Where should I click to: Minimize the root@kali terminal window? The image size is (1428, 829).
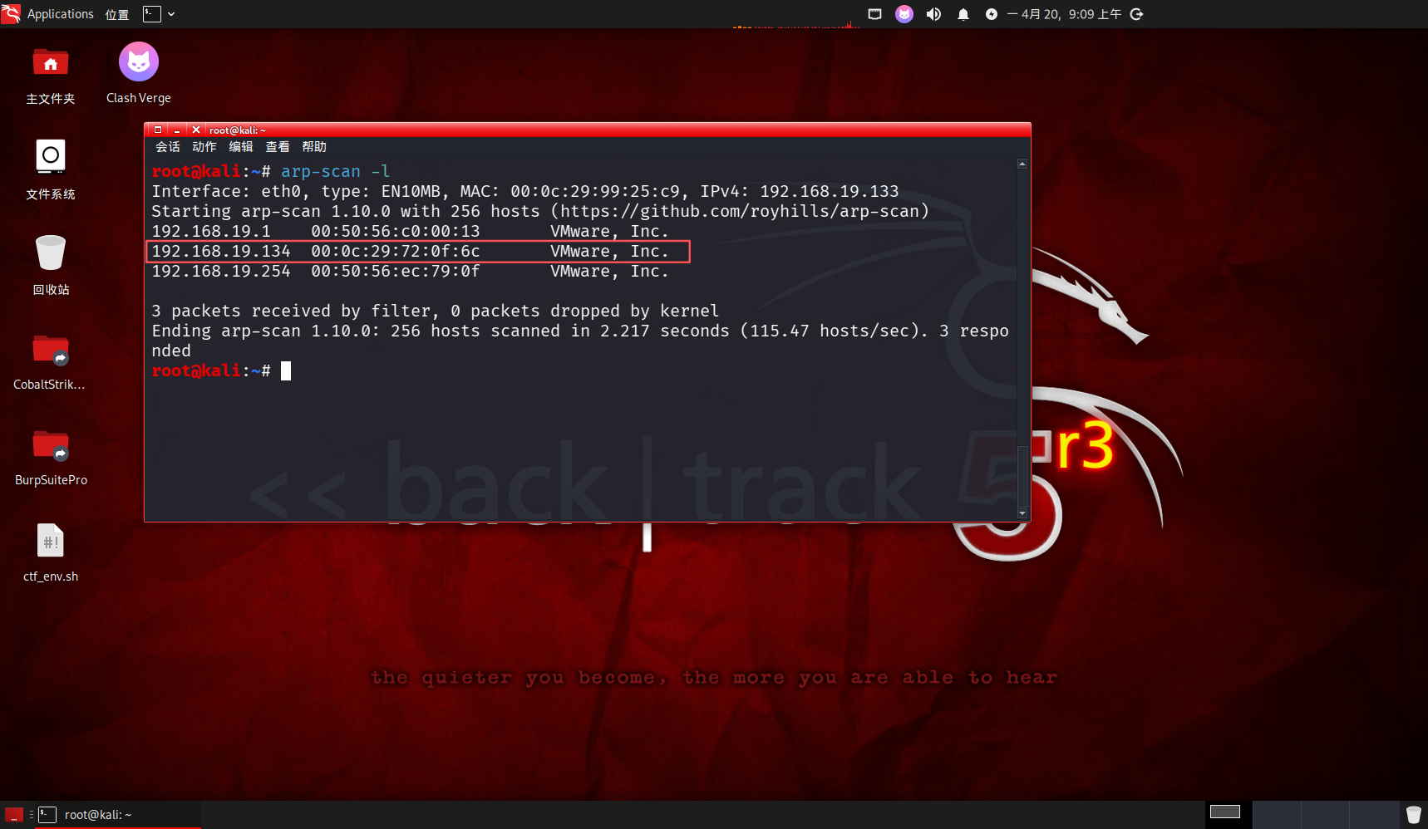[177, 130]
